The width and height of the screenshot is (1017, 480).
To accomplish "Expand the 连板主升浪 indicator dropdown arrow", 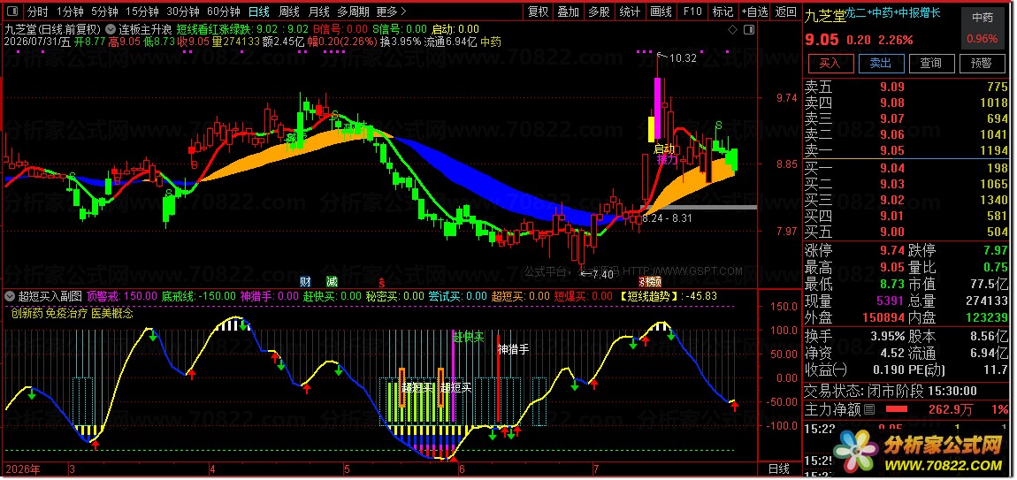I will click(x=111, y=29).
